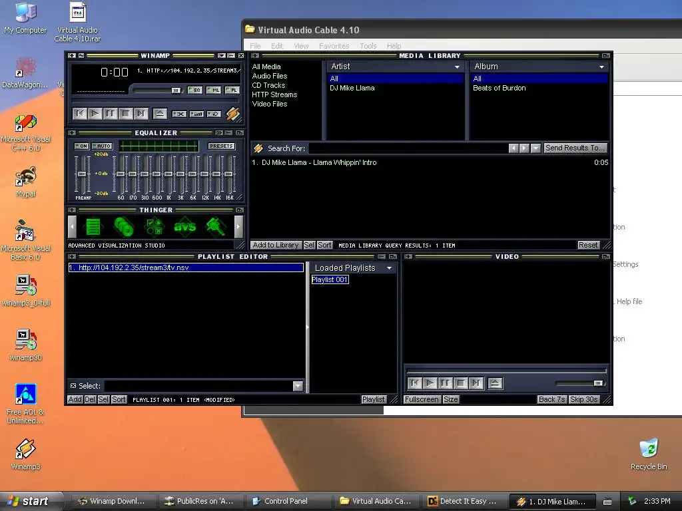Click the Del button in Playlist Editor
The height and width of the screenshot is (511, 682).
pyautogui.click(x=90, y=399)
